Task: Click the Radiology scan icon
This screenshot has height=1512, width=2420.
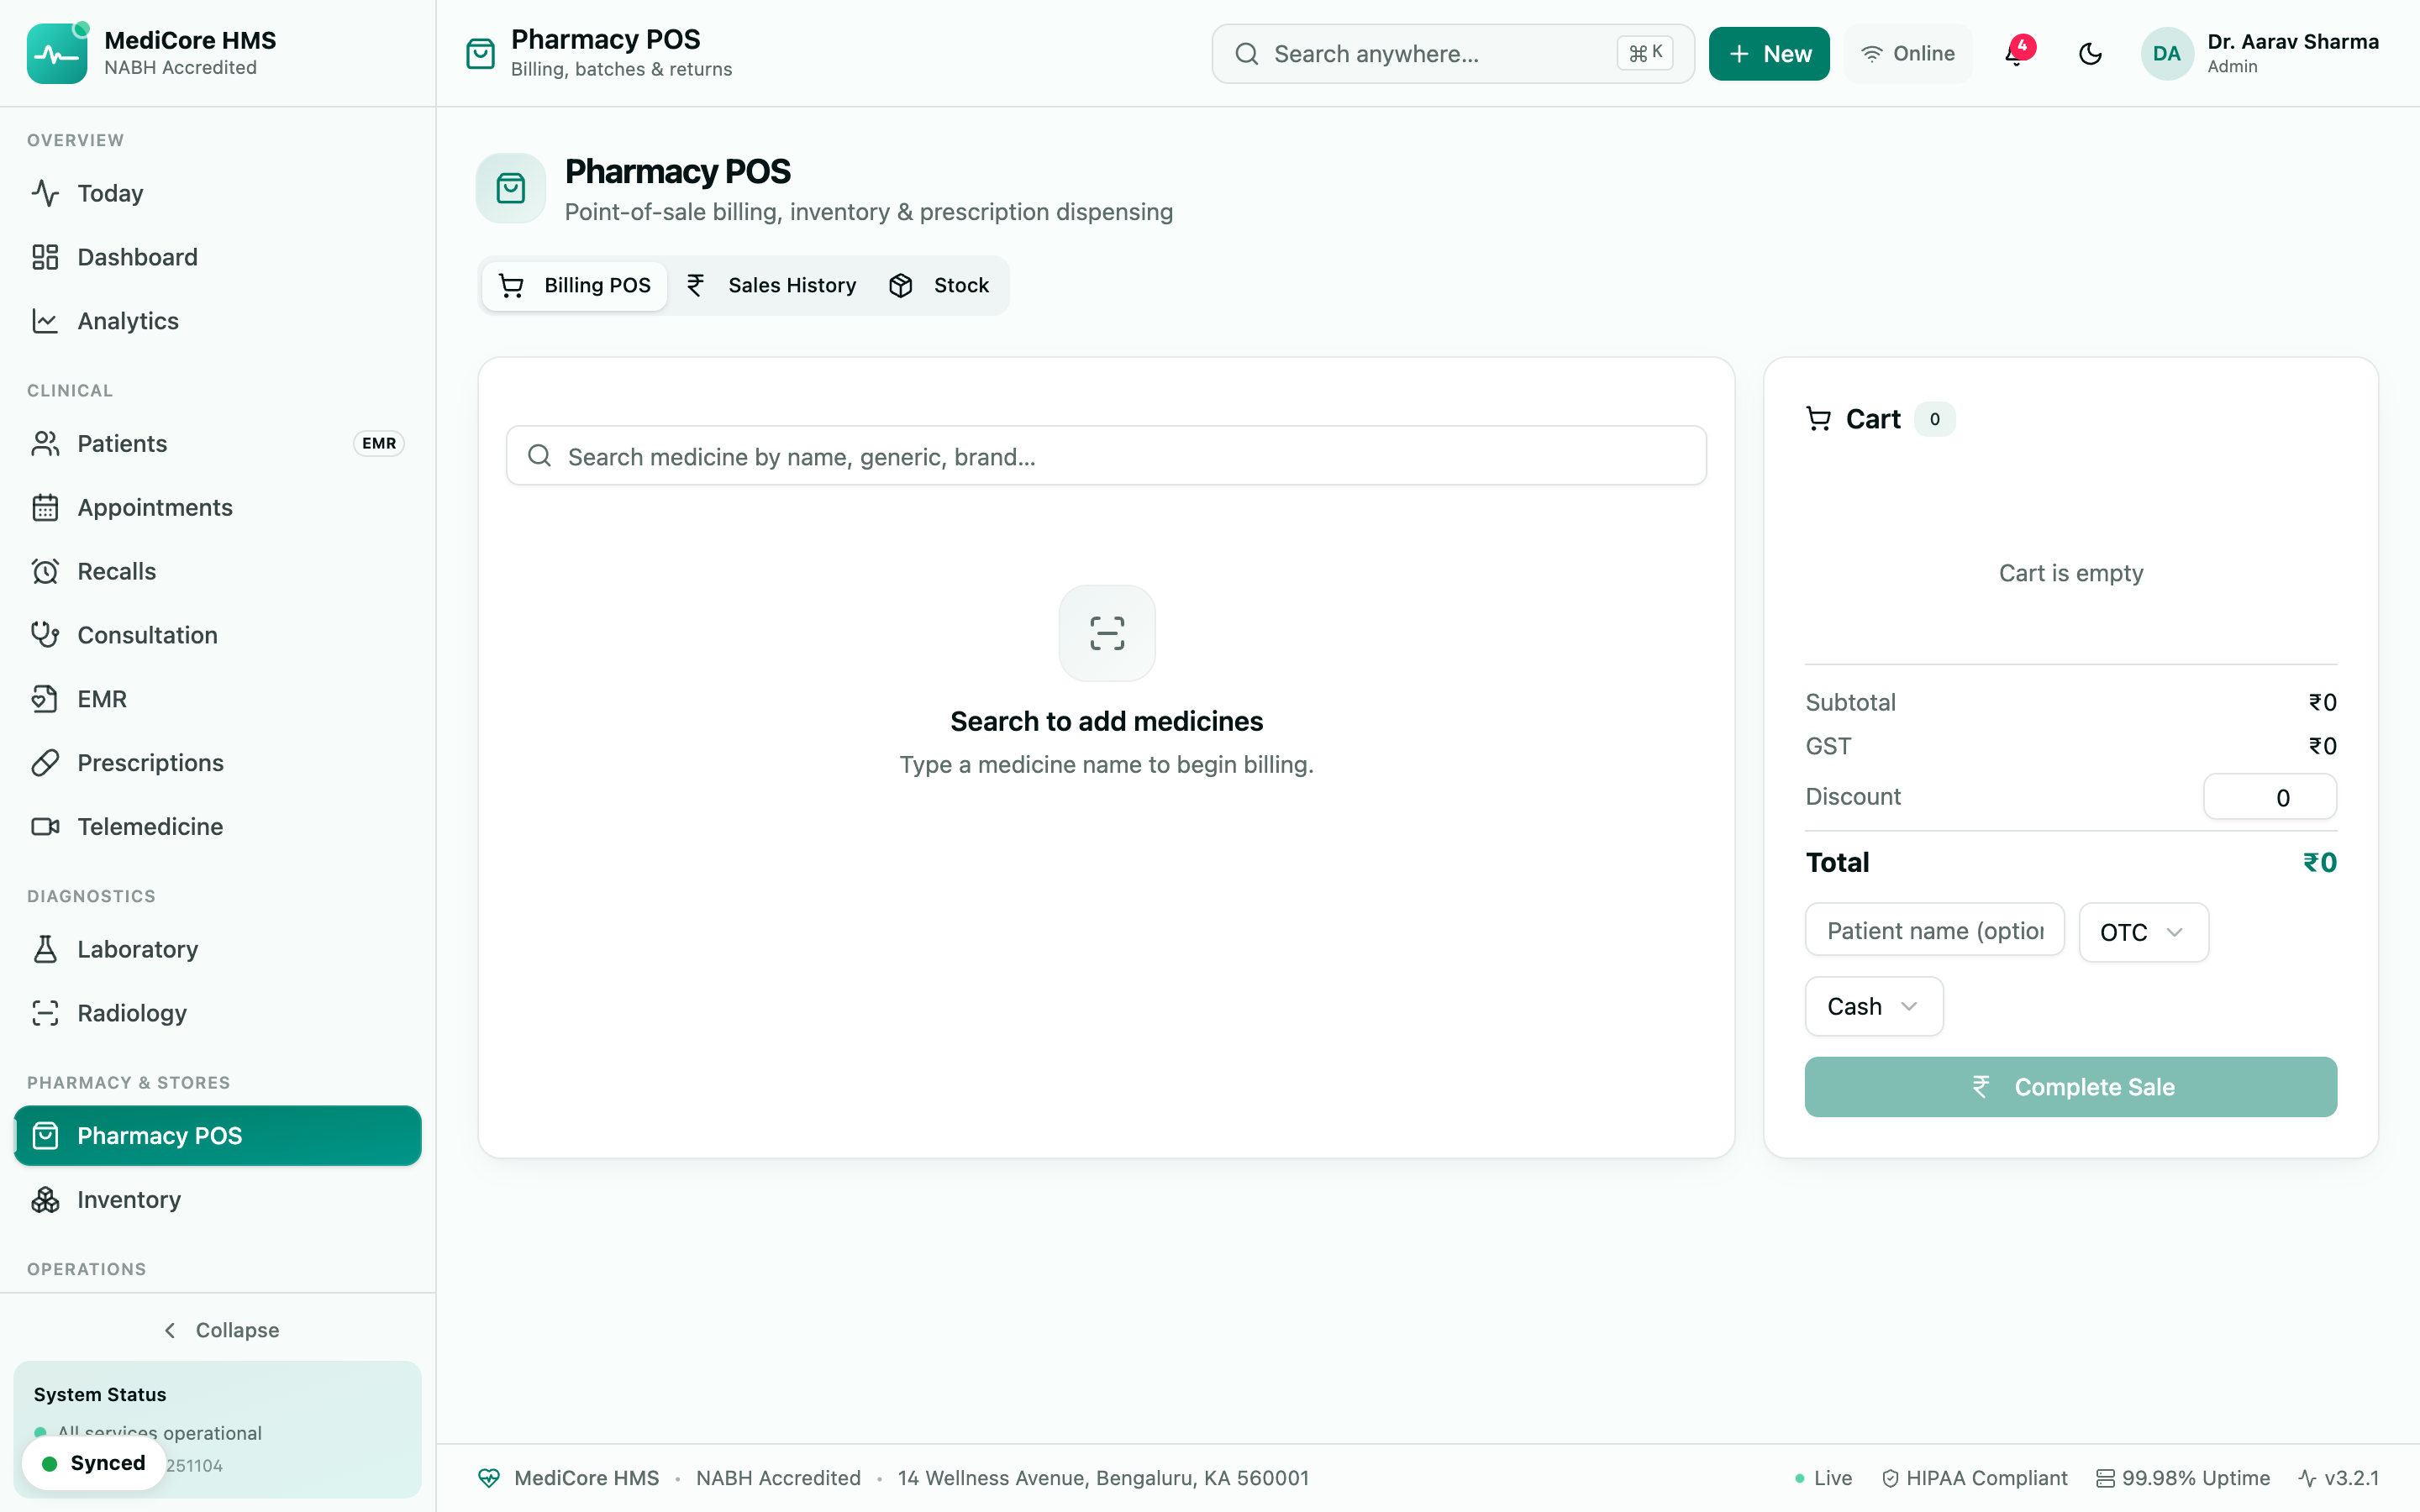Action: click(45, 1013)
